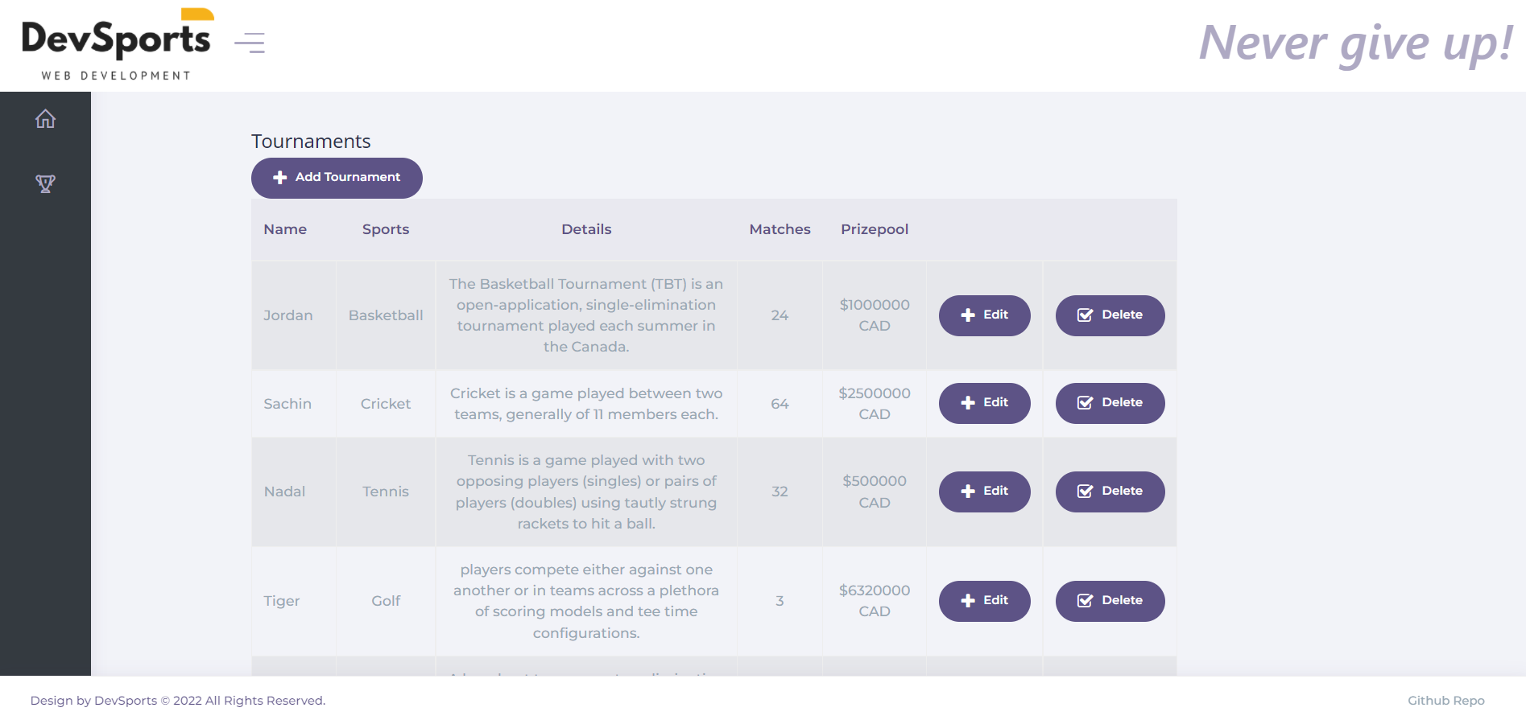Click the Prizepool column header
Viewport: 1526px width, 720px height.
(874, 229)
